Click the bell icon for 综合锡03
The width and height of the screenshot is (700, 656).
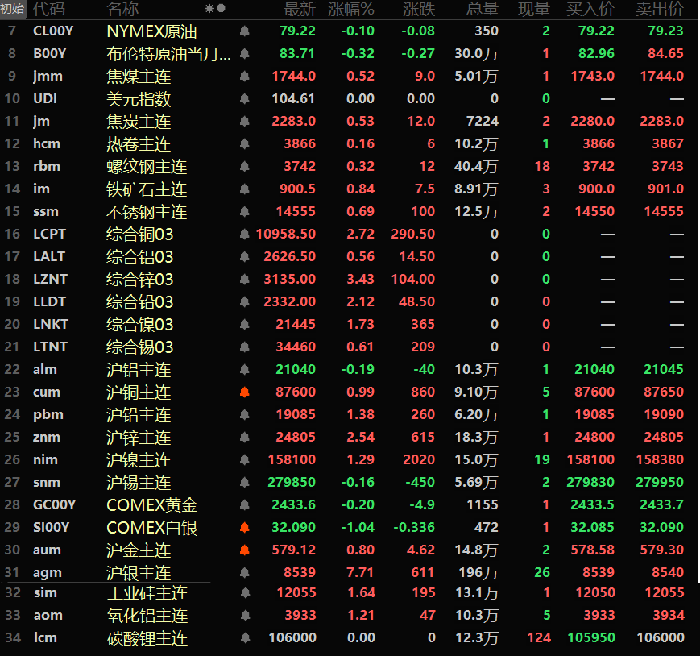244,347
